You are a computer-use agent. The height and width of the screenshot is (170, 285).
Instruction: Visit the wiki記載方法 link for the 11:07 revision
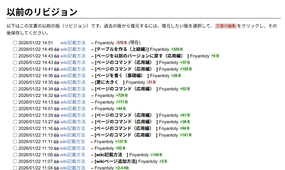[73, 161]
